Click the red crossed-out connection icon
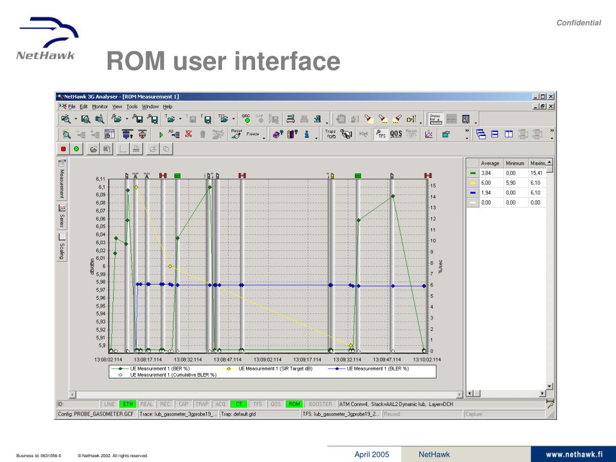Image resolution: width=616 pixels, height=462 pixels. click(x=188, y=134)
